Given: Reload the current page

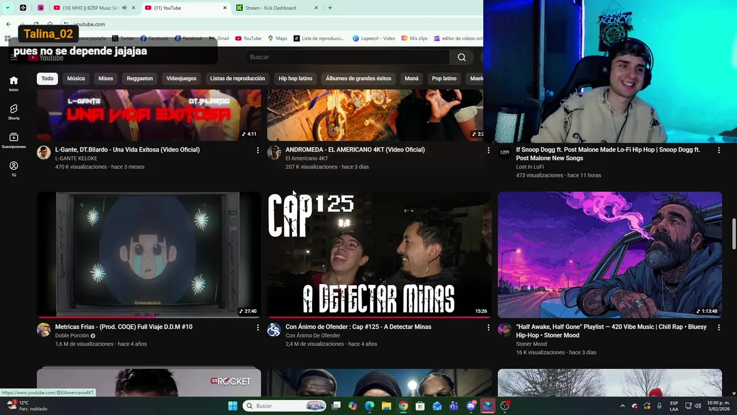Looking at the screenshot, I should pos(36,24).
